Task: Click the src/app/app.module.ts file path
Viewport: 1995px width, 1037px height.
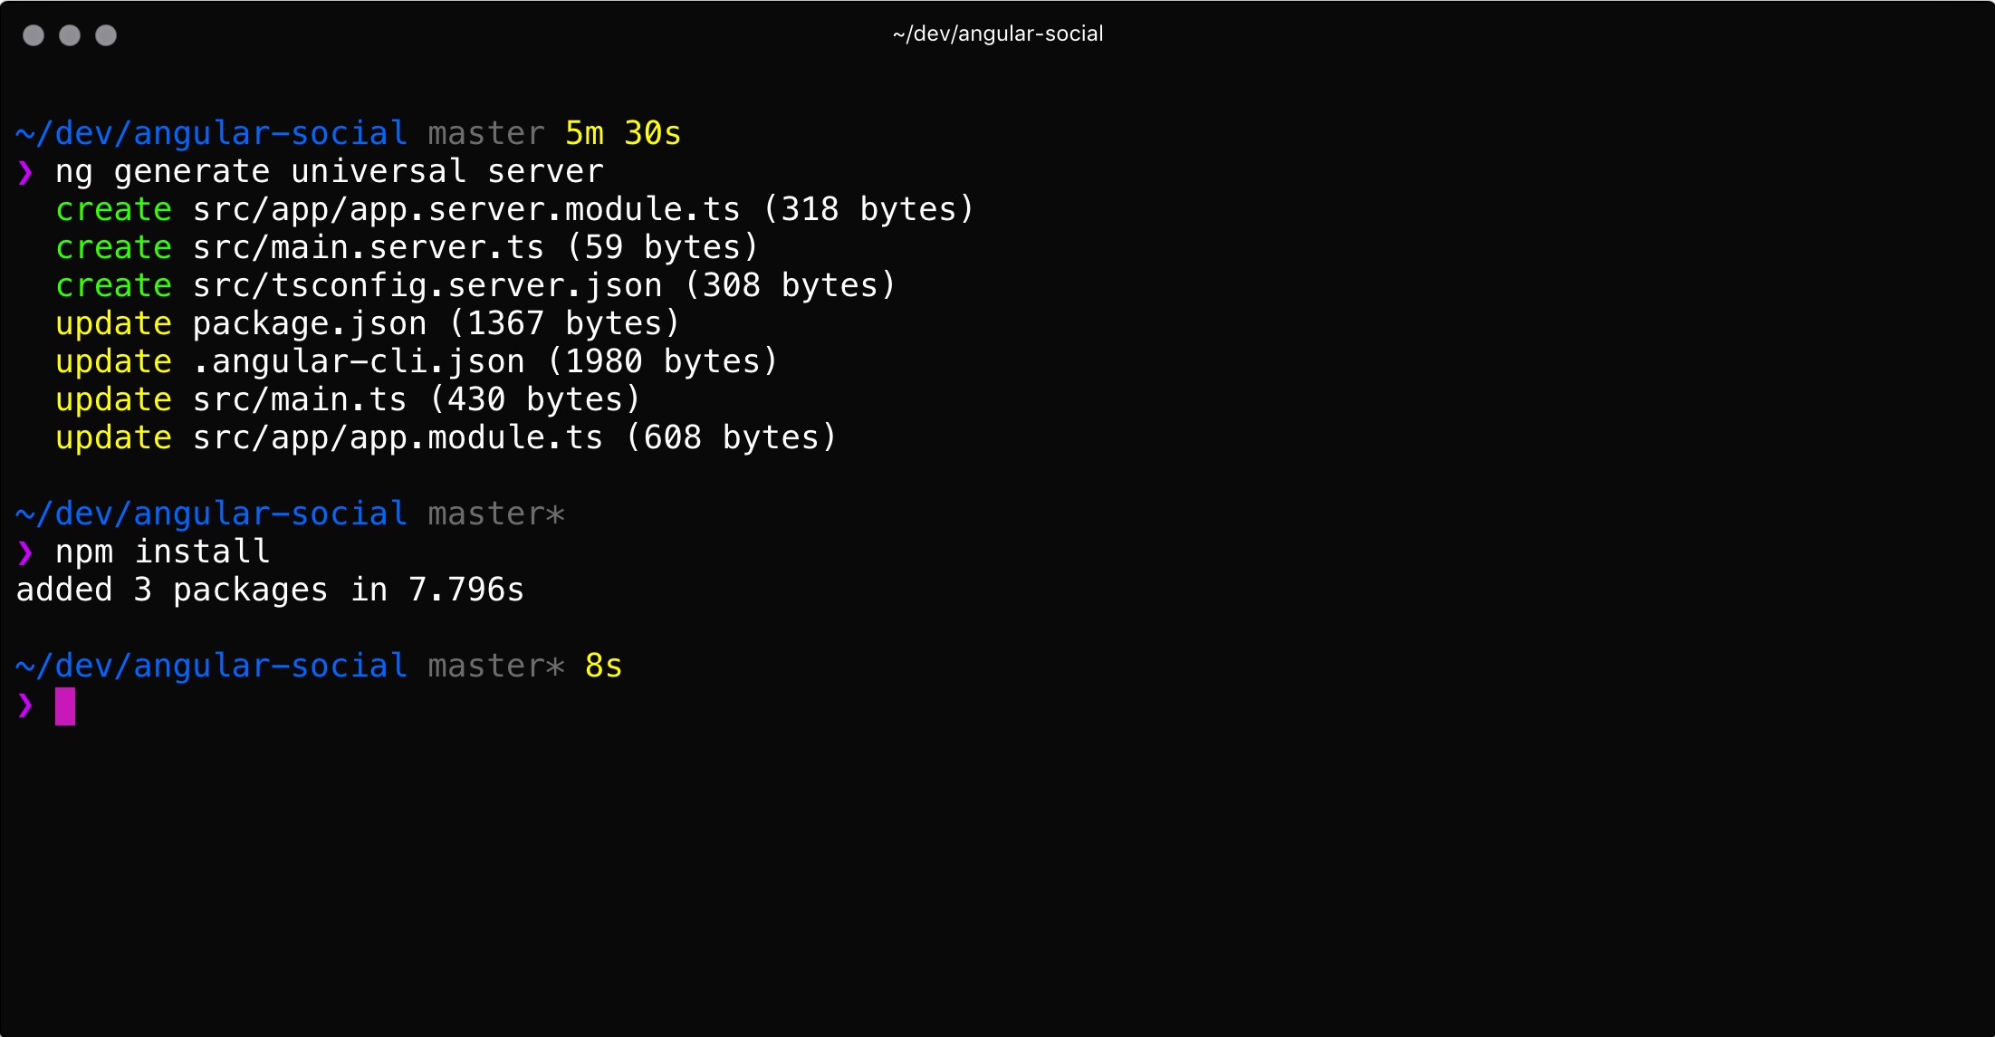Action: pos(398,438)
